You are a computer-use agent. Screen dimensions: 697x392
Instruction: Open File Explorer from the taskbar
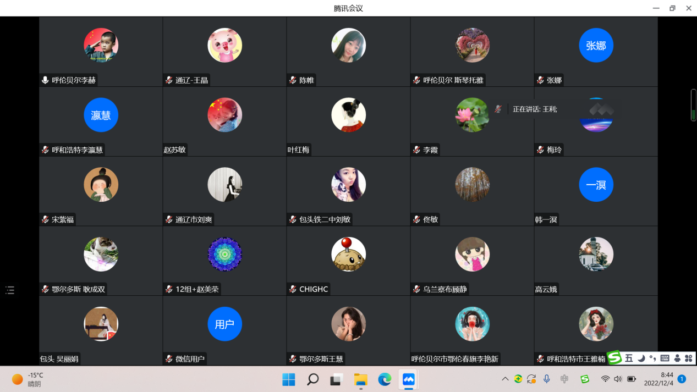click(x=360, y=379)
